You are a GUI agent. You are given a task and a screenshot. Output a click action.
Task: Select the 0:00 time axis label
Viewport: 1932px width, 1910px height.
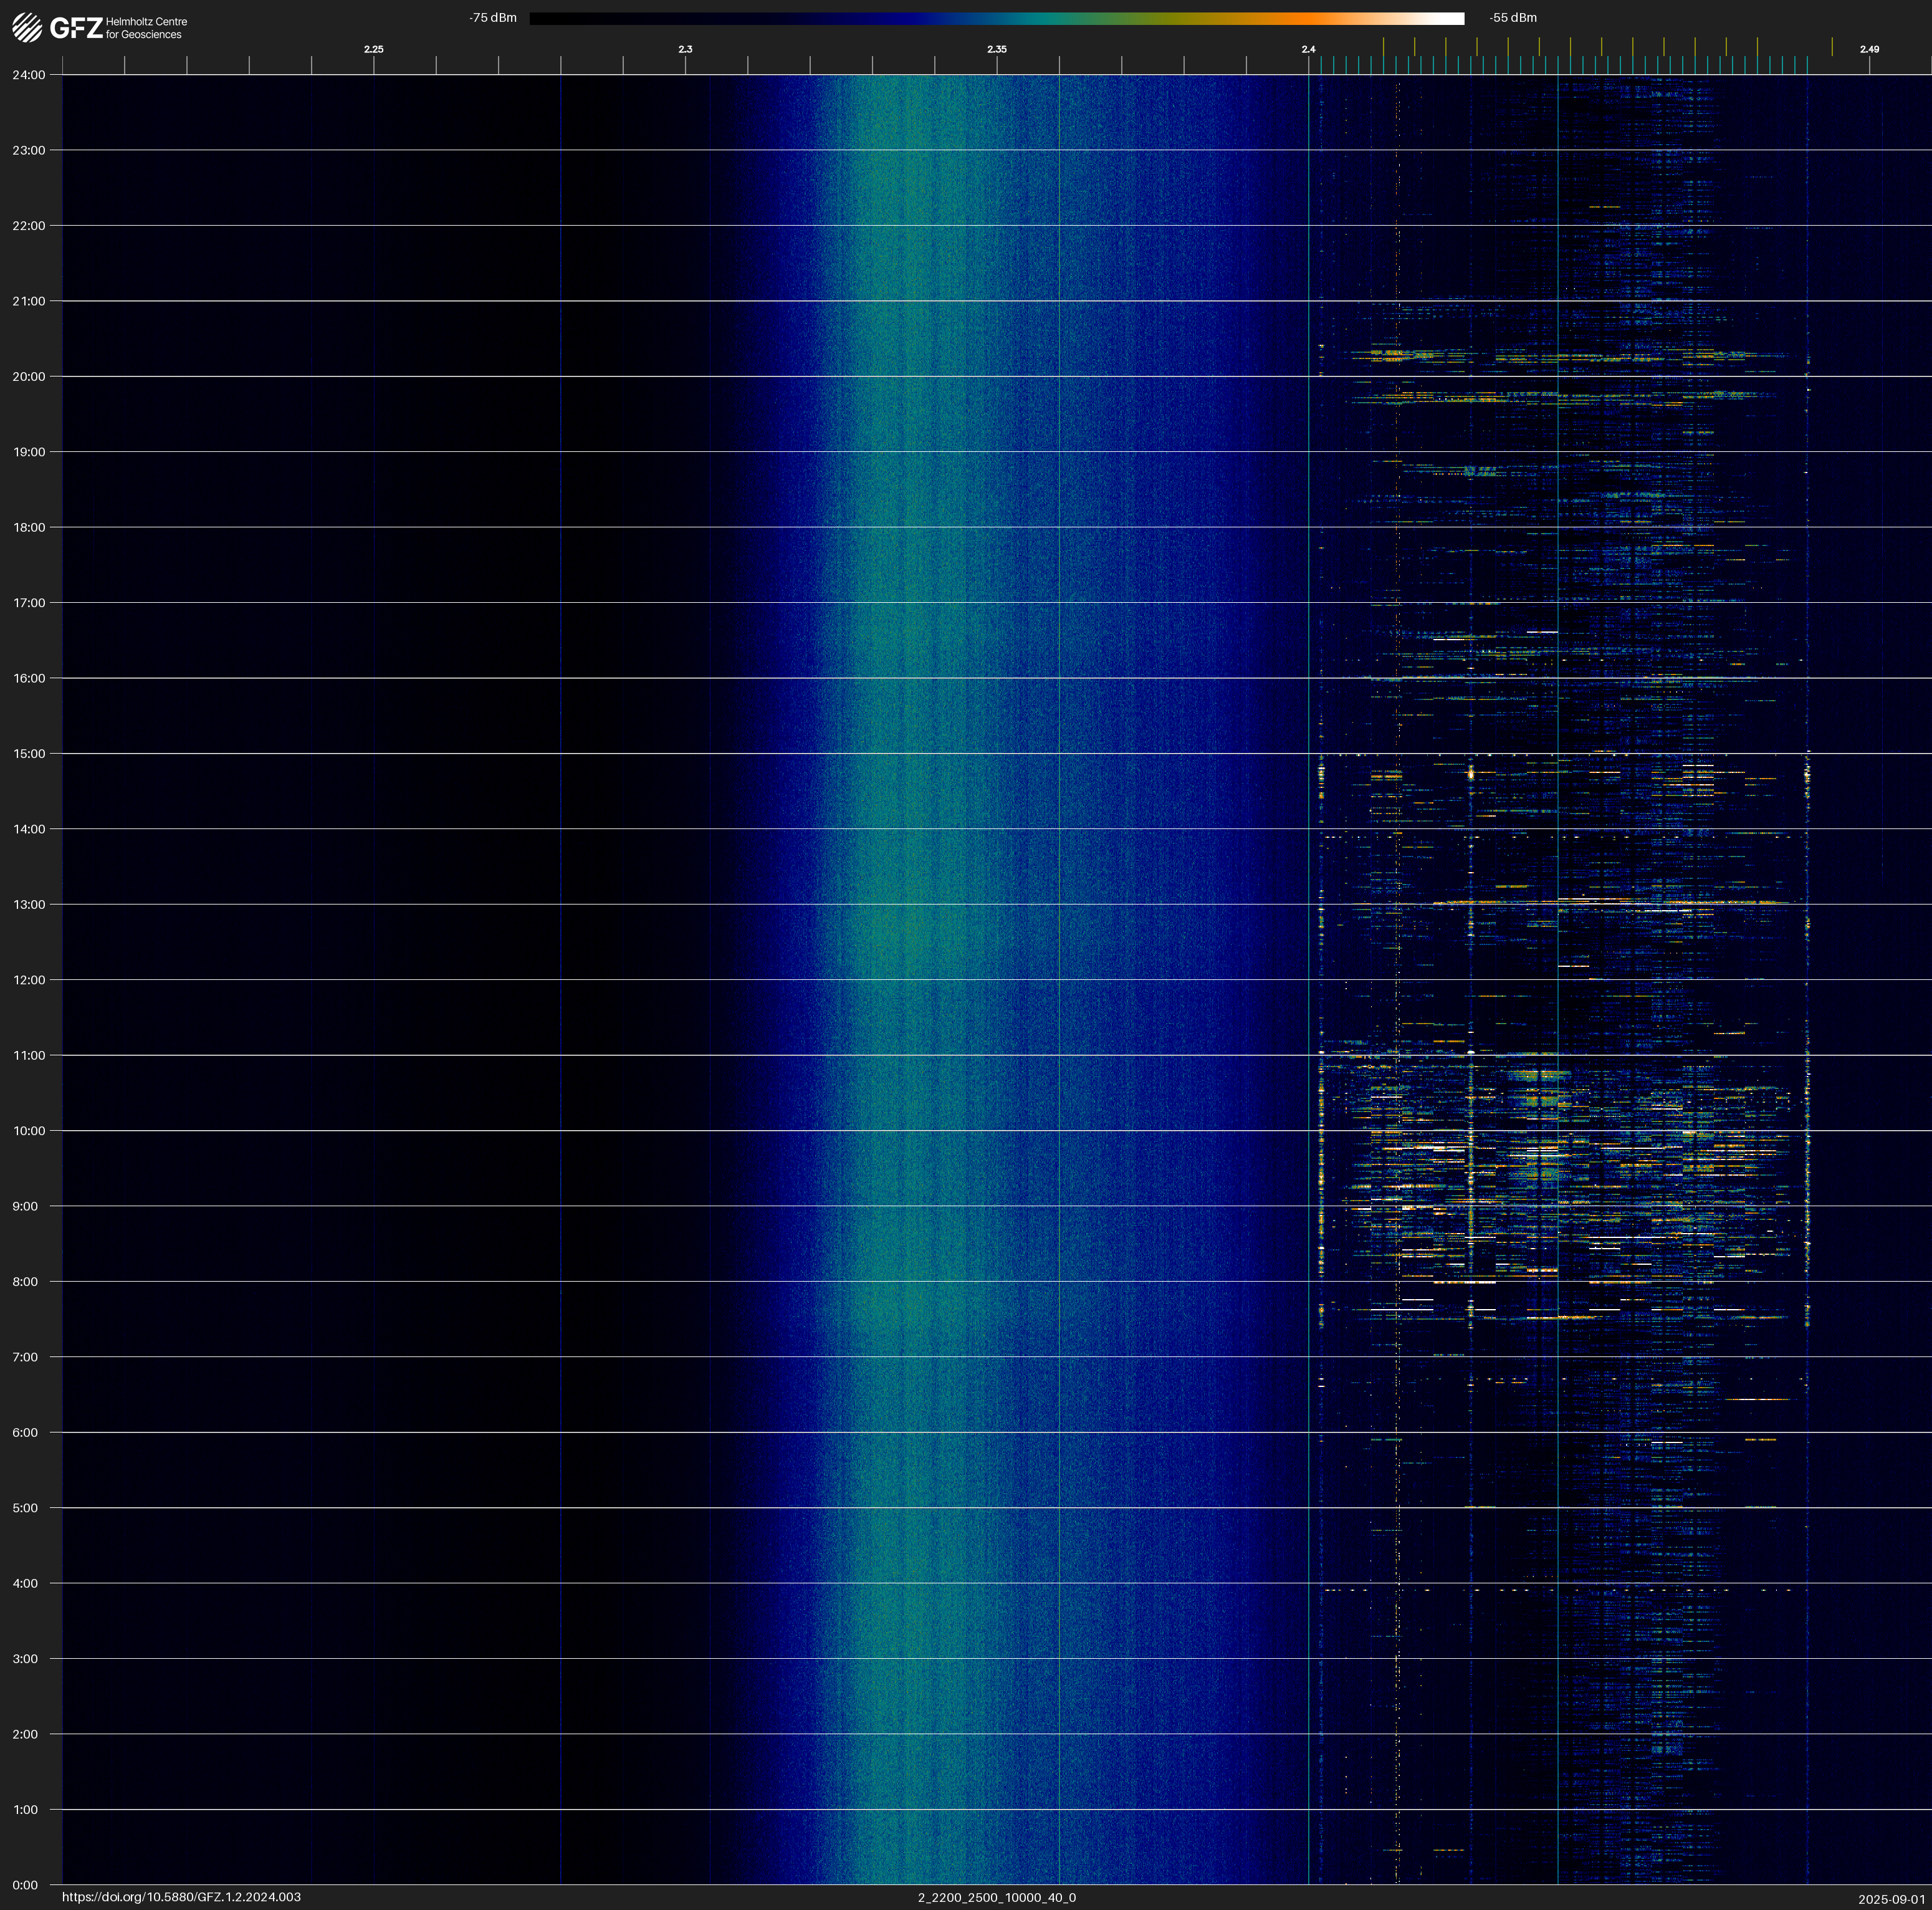point(26,1885)
